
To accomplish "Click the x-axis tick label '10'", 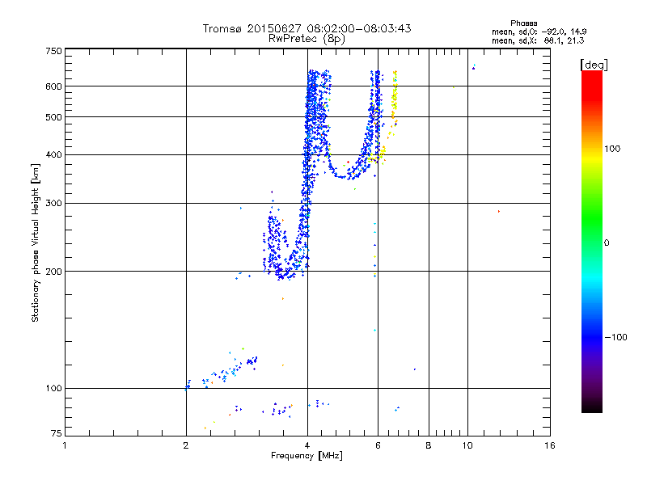I will [467, 445].
